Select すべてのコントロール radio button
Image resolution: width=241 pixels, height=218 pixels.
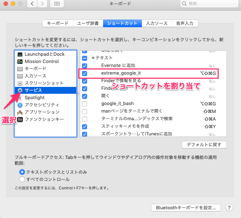[22, 179]
